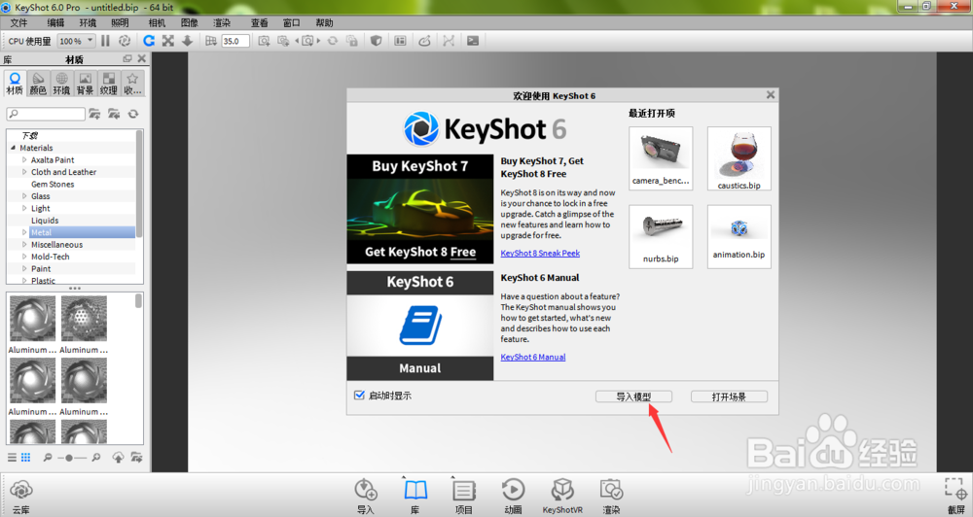Viewport: 973px width, 517px height.
Task: Click the fit-to-view arrows icon
Action: (x=168, y=41)
